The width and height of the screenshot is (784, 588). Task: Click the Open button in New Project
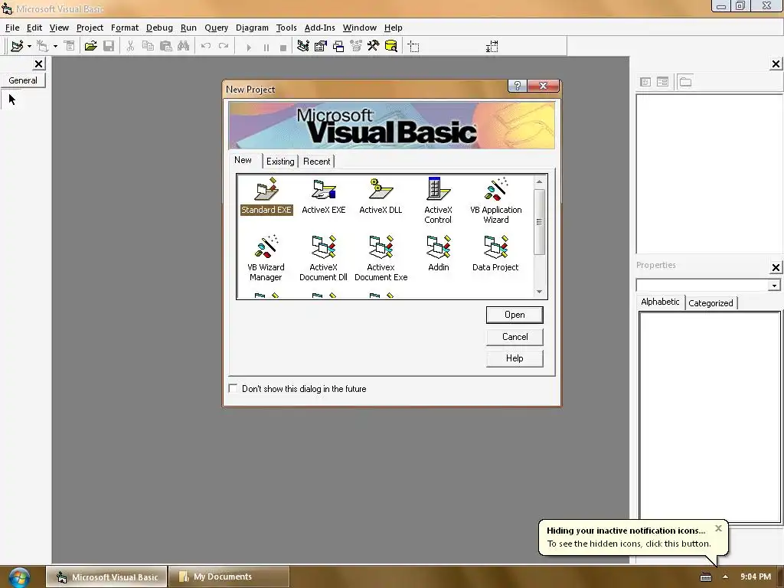[x=514, y=315]
